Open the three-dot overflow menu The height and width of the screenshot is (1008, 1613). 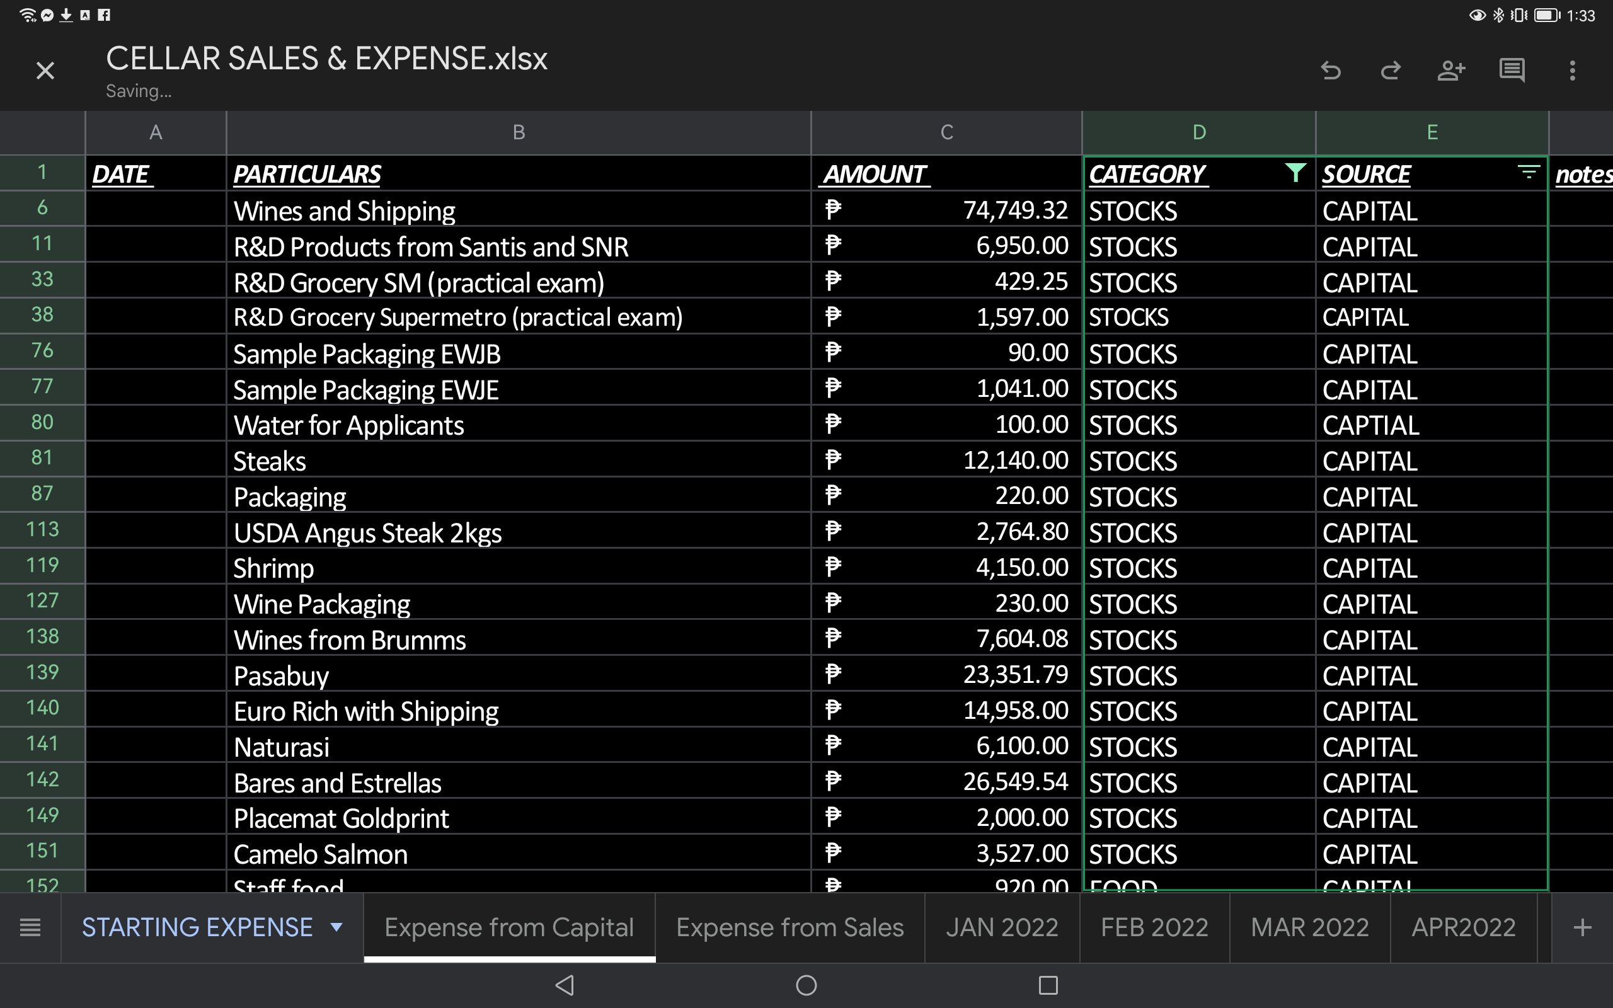coord(1572,70)
